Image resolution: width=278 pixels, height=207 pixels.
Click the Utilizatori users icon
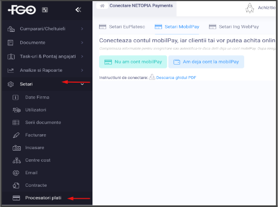16,110
